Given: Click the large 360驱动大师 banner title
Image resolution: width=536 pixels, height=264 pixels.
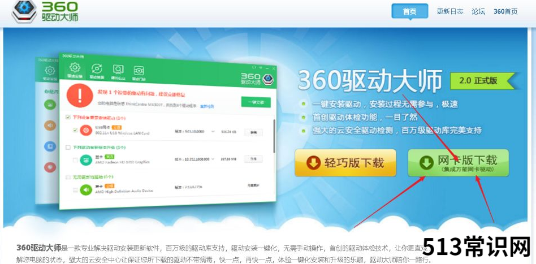Looking at the screenshot, I should (x=370, y=81).
